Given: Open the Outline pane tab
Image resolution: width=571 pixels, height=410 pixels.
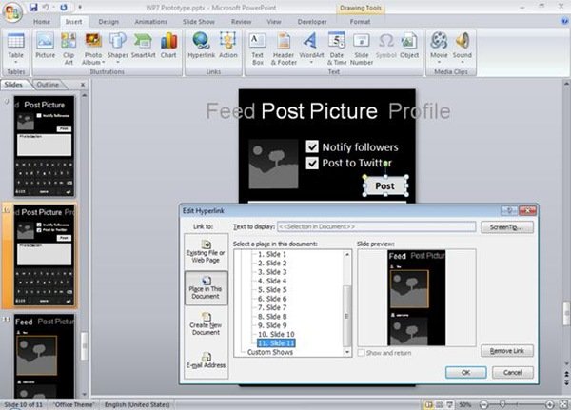Looking at the screenshot, I should (48, 85).
